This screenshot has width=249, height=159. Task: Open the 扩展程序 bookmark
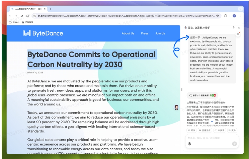pos(27,22)
